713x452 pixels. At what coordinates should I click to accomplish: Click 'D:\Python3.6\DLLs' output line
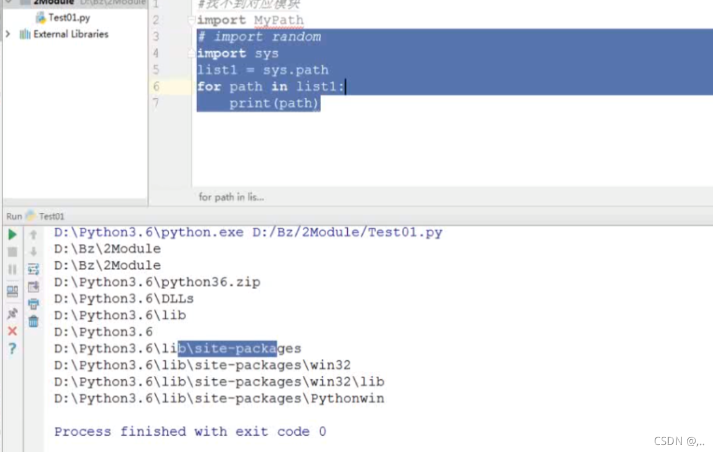coord(124,298)
